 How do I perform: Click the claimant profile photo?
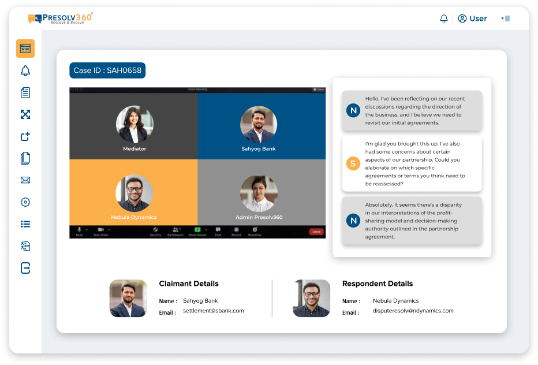point(128,298)
